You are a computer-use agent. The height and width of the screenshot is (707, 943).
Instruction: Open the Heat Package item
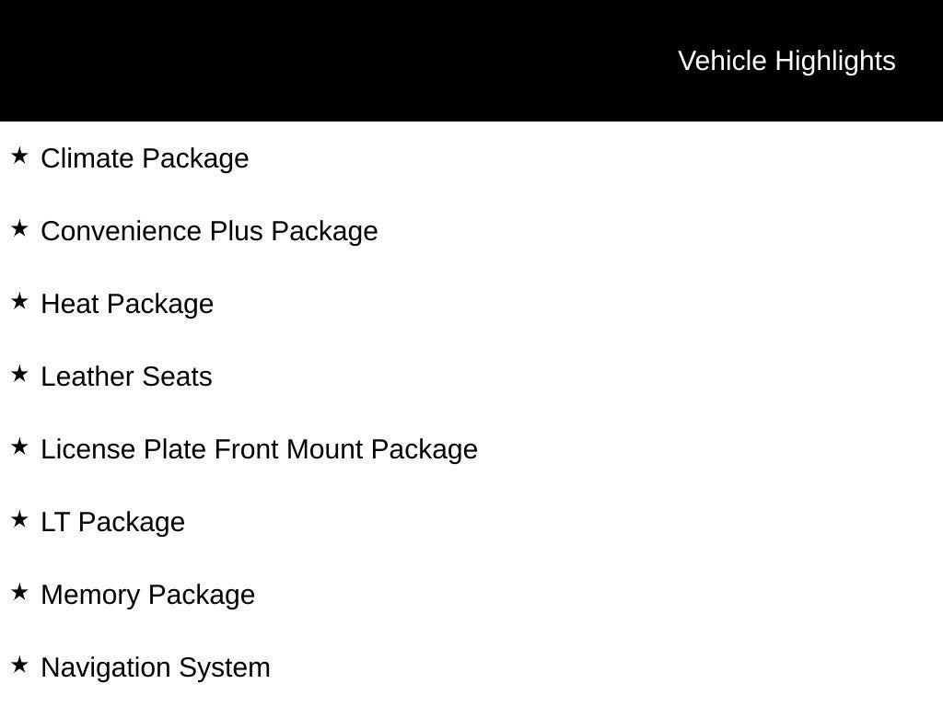(x=127, y=304)
